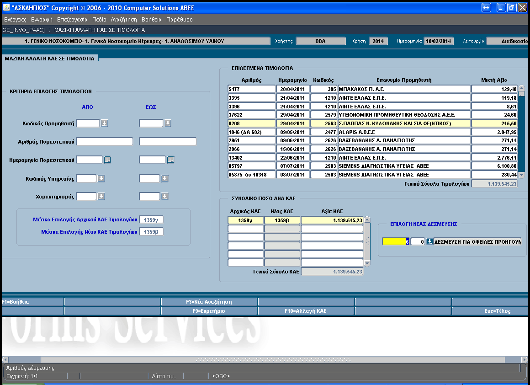Select the ΜΑΖΙΚΗ ΑΛΛΑΓΗ ΚΑΕ ΣΕ ΤΙΜΟΛΟΓΙΑ tab
The height and width of the screenshot is (385, 530).
coord(50,59)
